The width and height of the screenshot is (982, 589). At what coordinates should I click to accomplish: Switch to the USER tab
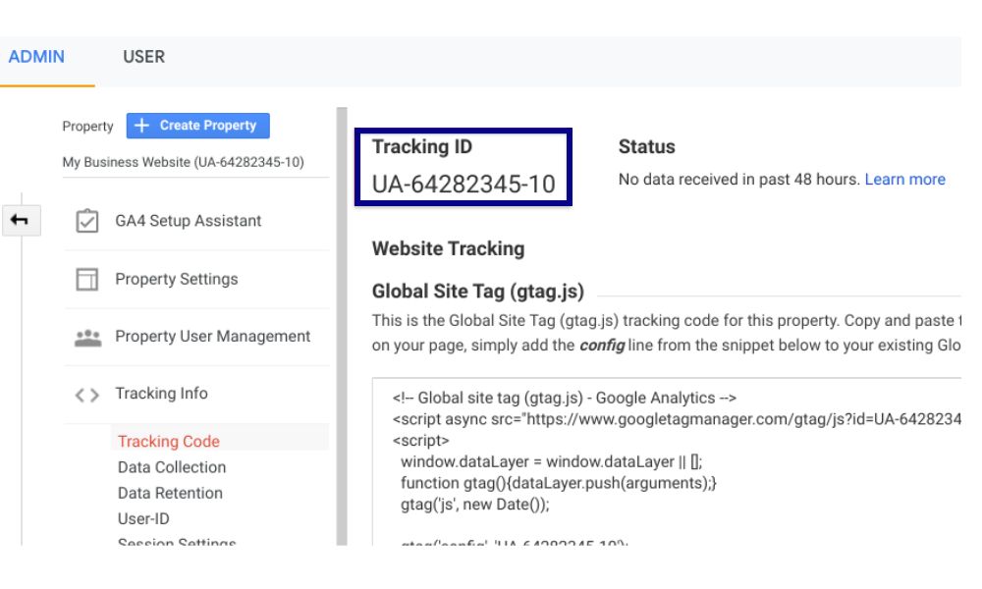tap(143, 57)
